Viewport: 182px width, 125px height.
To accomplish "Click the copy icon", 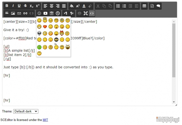I will click(x=104, y=6).
